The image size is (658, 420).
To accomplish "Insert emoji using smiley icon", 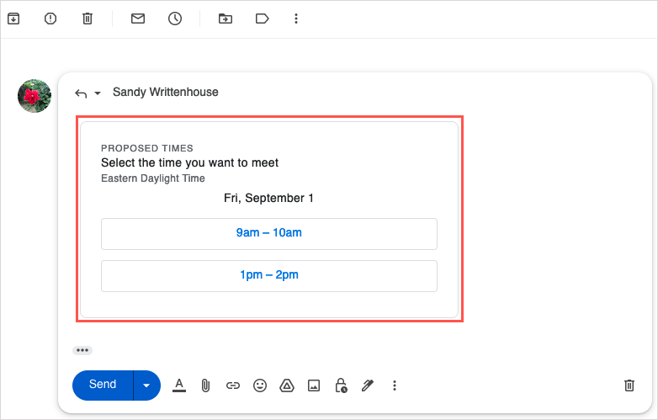I will click(260, 385).
